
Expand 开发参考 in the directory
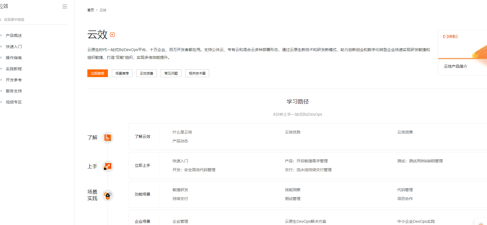(x=14, y=80)
